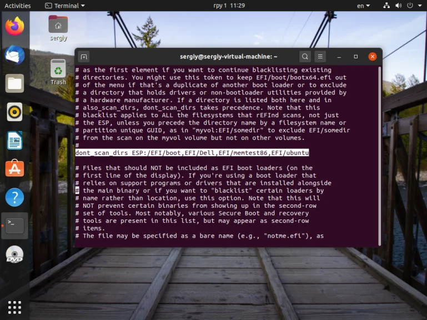
Task: Open the Files manager dock icon
Action: coord(14,83)
